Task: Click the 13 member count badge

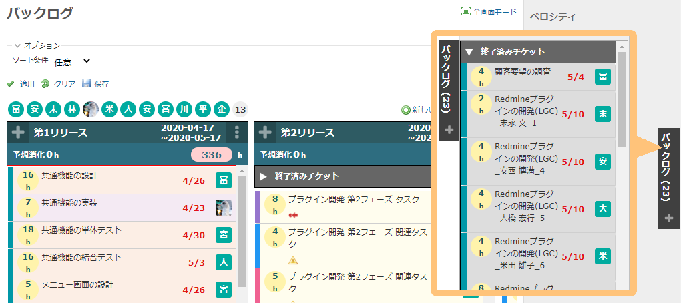Action: point(240,109)
